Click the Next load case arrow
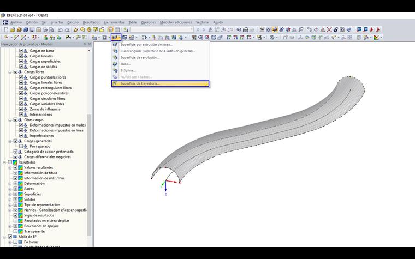 tap(204, 30)
